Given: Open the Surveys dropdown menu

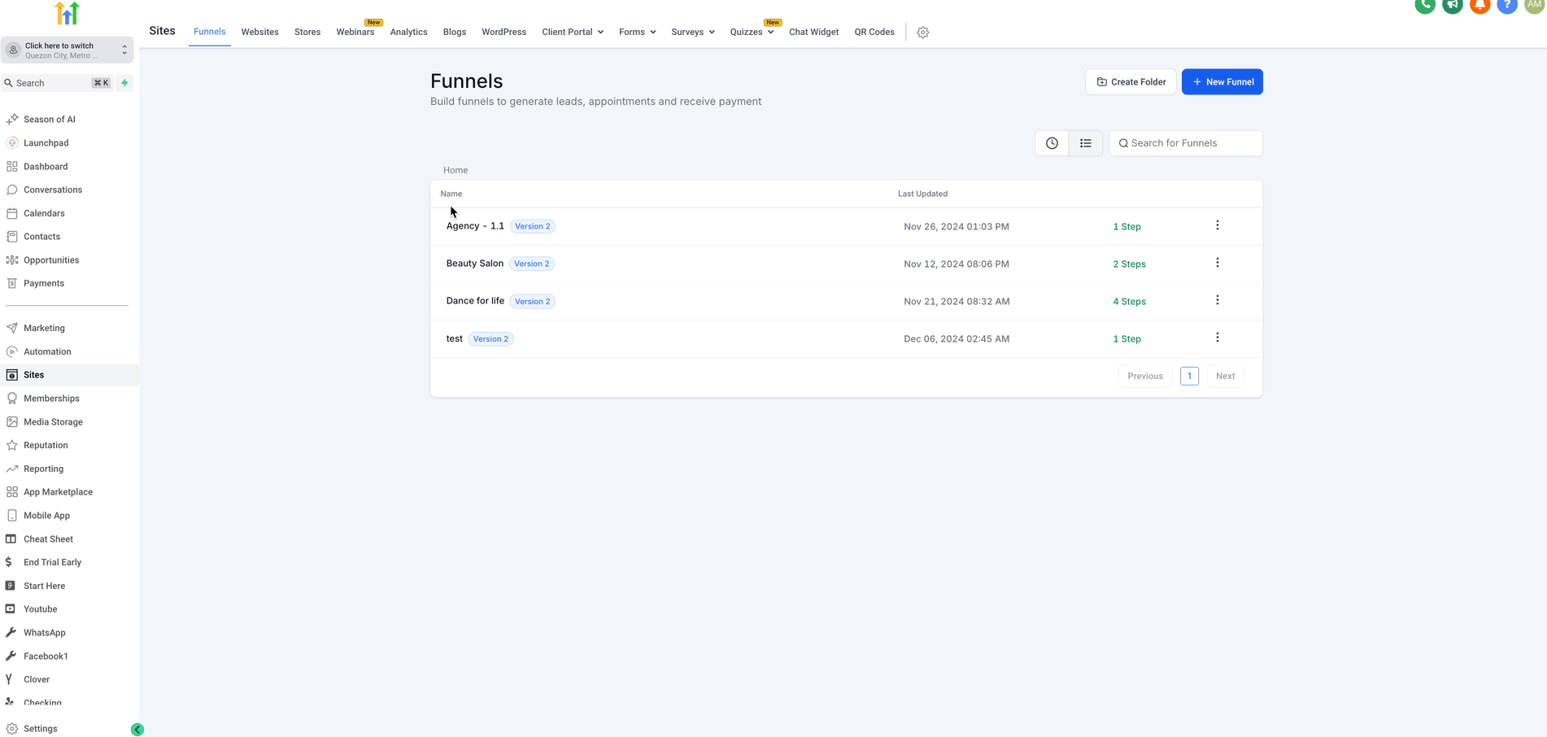Looking at the screenshot, I should pos(692,32).
